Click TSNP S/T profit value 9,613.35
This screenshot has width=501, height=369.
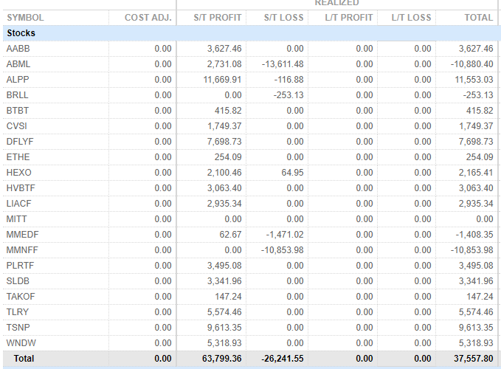[224, 328]
